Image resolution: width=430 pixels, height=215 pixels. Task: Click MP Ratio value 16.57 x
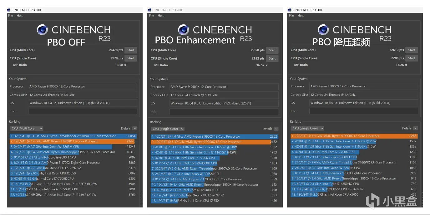click(x=262, y=65)
